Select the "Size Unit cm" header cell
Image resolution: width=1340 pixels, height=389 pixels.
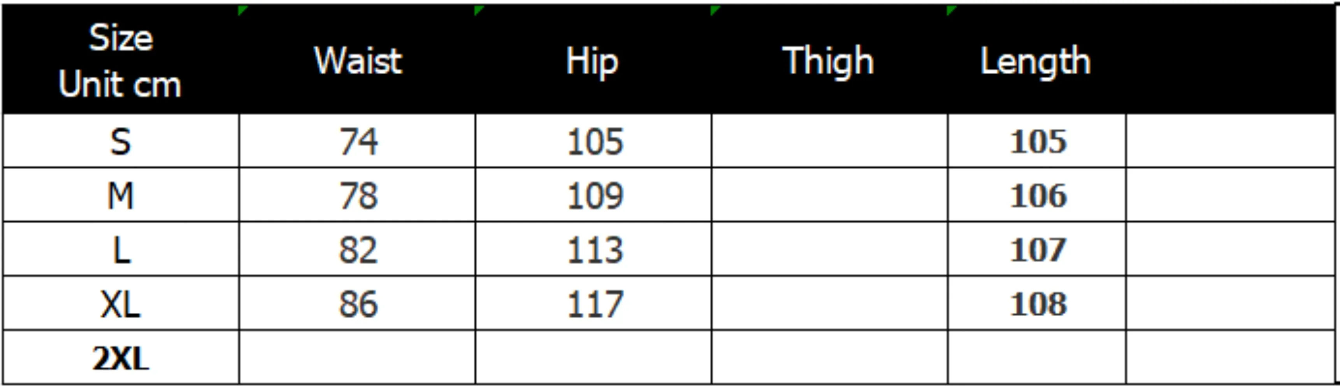(x=121, y=61)
